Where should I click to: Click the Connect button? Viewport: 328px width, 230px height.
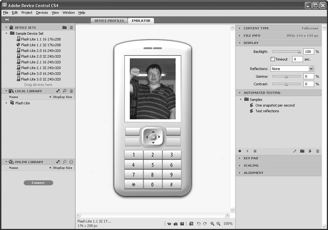coord(38,183)
